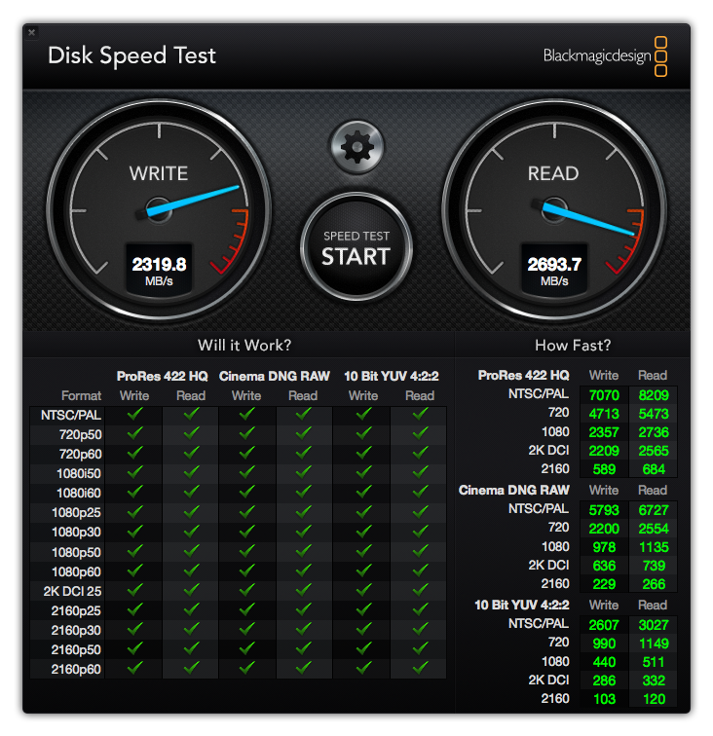Click the ProRes 422 HQ column header in Will it Work
Viewport: 713px width, 736px height.
click(163, 377)
